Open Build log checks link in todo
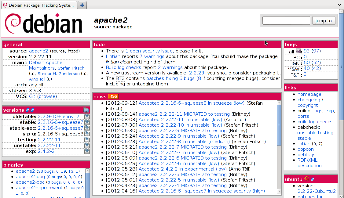The image size is (344, 198). click(123, 67)
